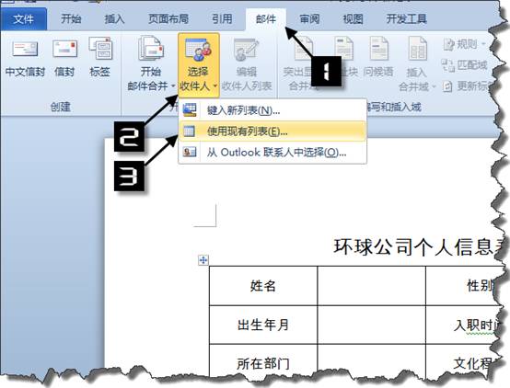Viewport: 510px width, 388px height.
Task: Expand the 选择收件人 dropdown arrow
Action: [x=215, y=86]
